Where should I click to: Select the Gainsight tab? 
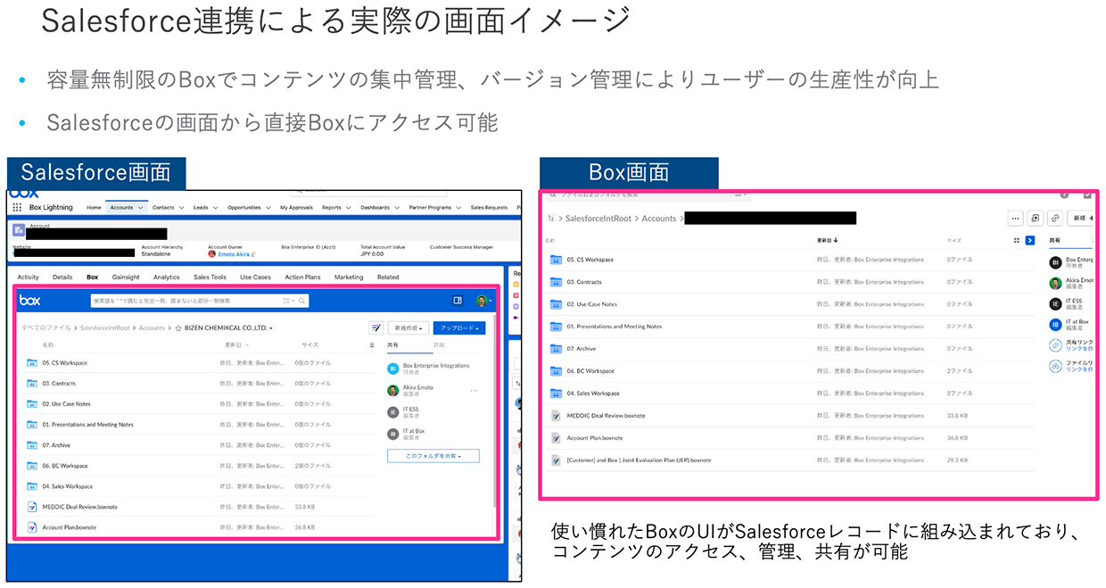coord(126,277)
